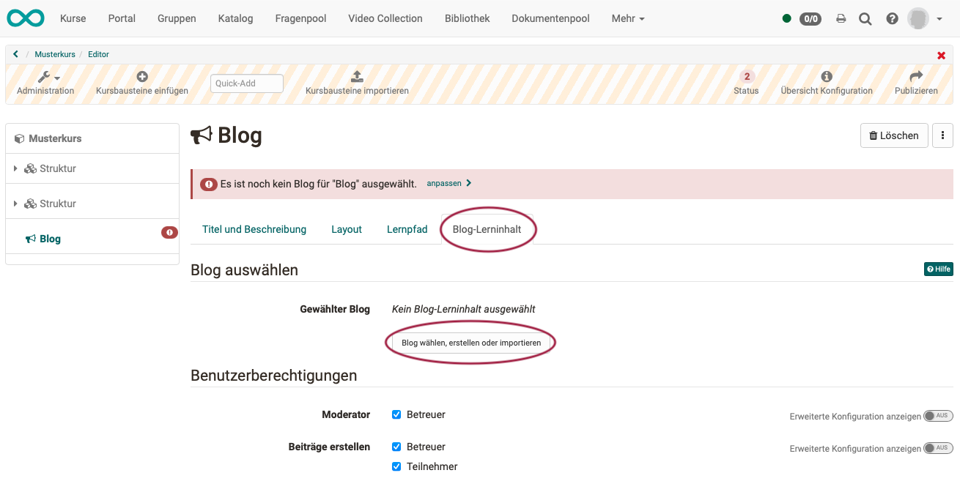960x503 pixels.
Task: Select the Kursbausteine importieren upload icon
Action: point(356,75)
